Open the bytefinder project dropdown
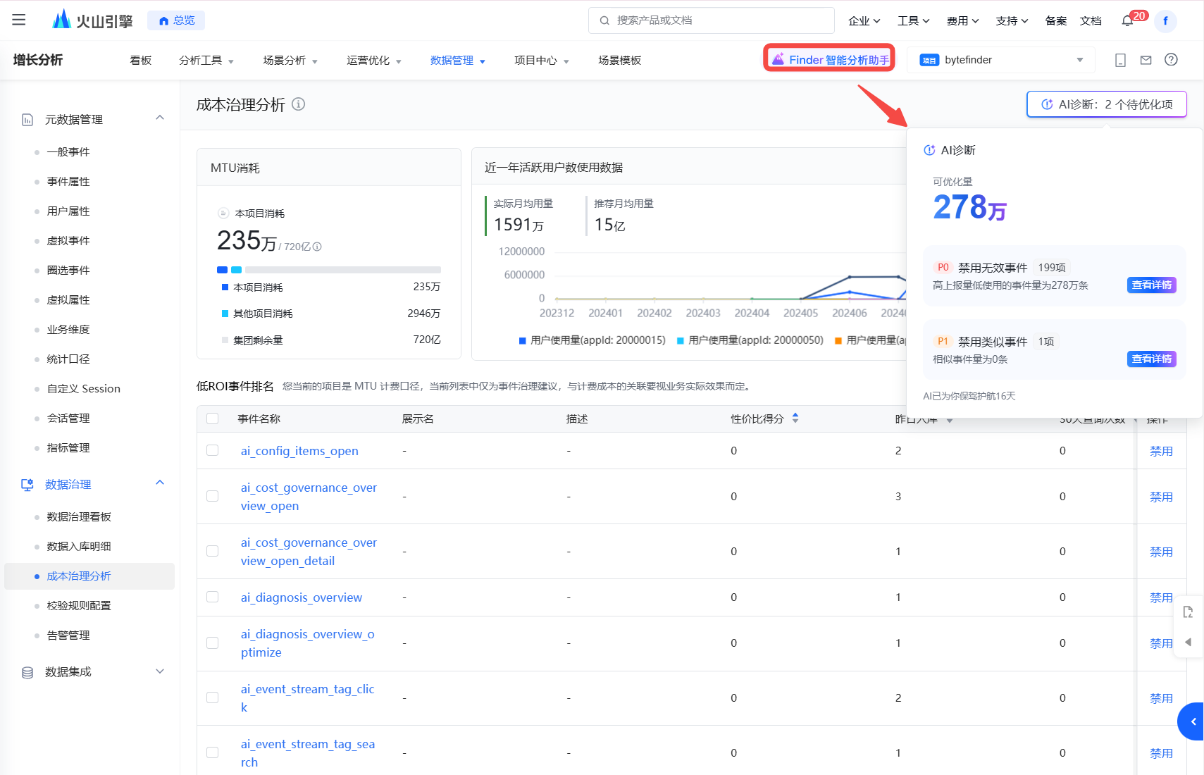 1000,60
